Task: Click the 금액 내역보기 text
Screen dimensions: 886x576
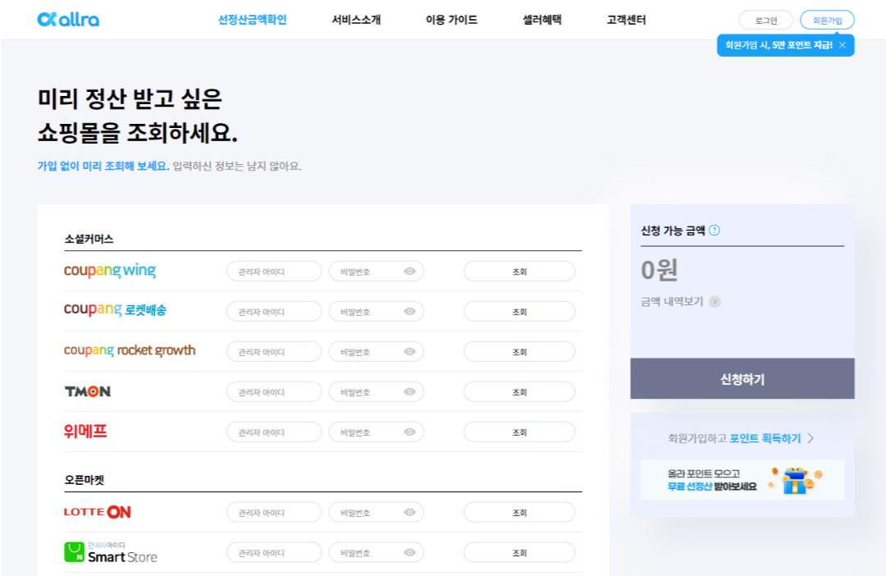Action: [672, 302]
